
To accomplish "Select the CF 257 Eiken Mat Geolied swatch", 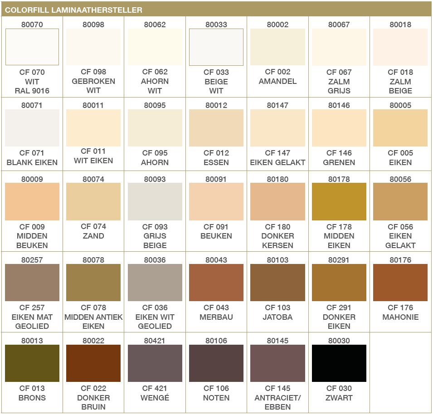I will [x=32, y=283].
